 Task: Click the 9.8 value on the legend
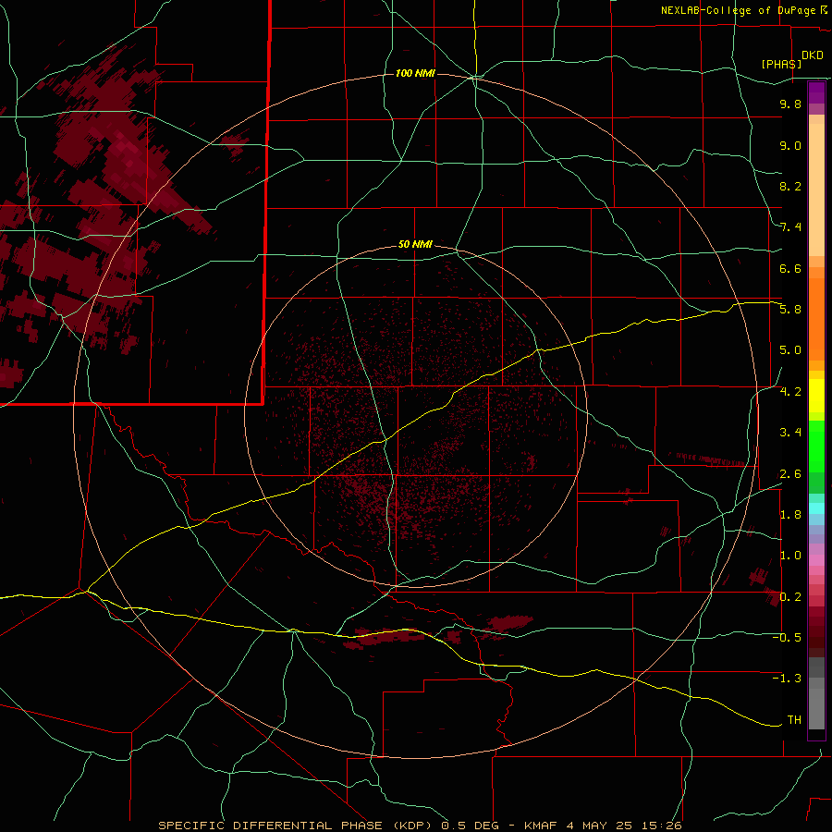pyautogui.click(x=790, y=104)
